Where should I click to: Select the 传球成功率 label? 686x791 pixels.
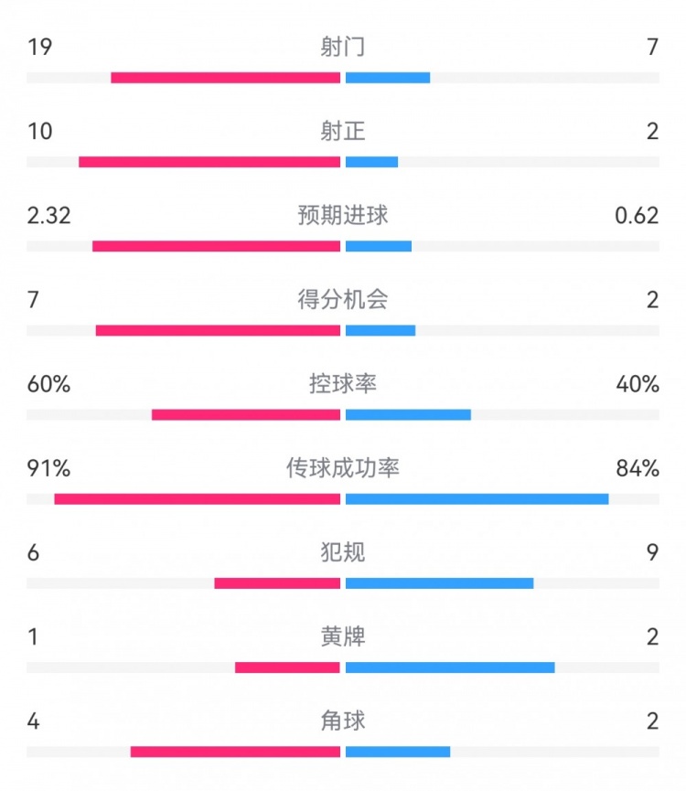[343, 468]
